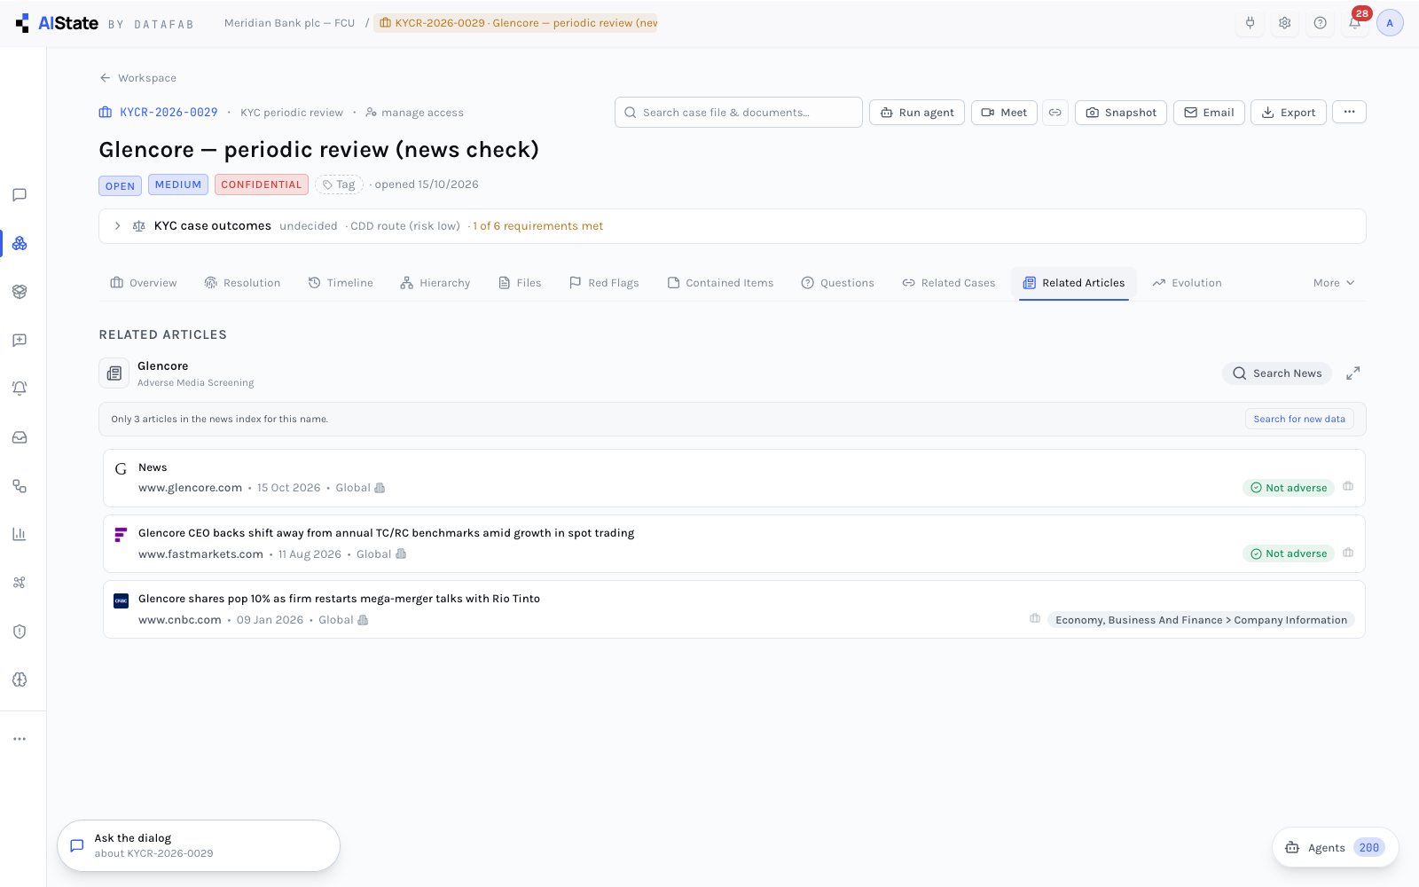This screenshot has width=1419, height=887.
Task: Open the shield sidebar icon
Action: pyautogui.click(x=20, y=632)
